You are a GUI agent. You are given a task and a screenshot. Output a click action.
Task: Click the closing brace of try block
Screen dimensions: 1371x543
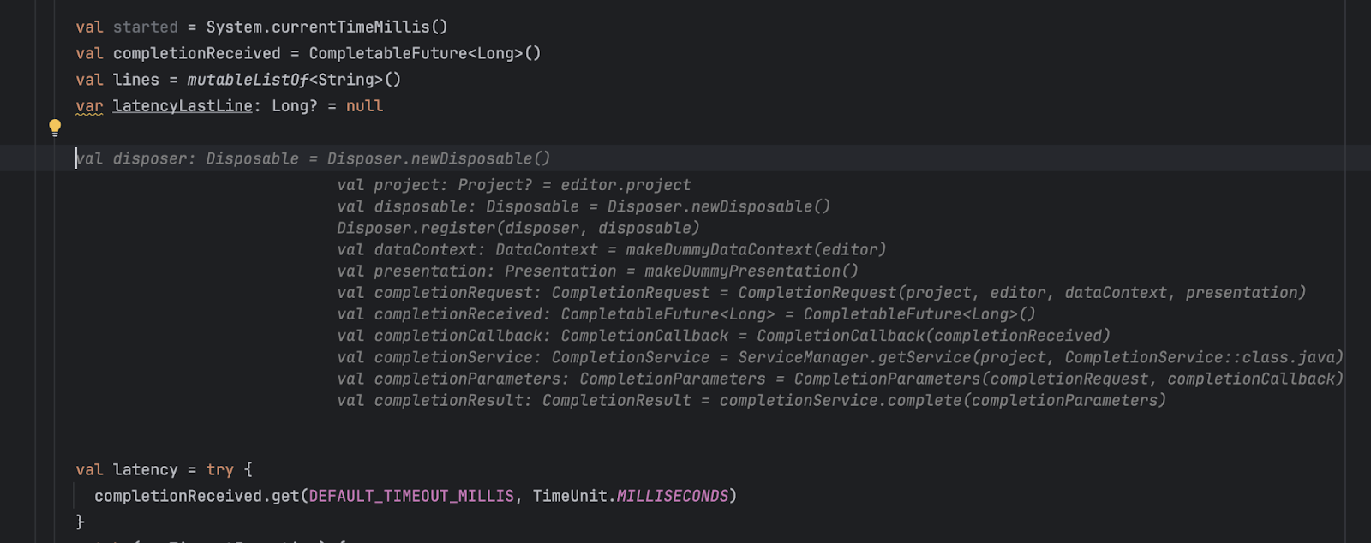click(x=80, y=522)
